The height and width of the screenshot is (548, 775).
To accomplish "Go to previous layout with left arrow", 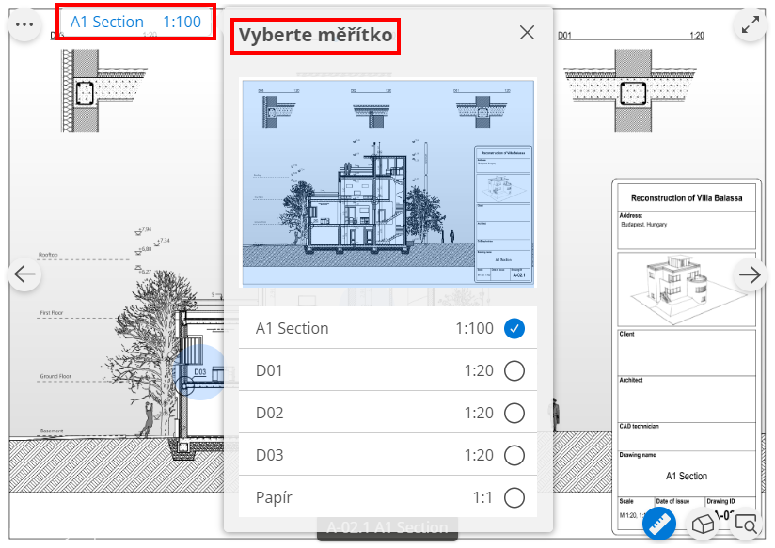I will click(24, 274).
